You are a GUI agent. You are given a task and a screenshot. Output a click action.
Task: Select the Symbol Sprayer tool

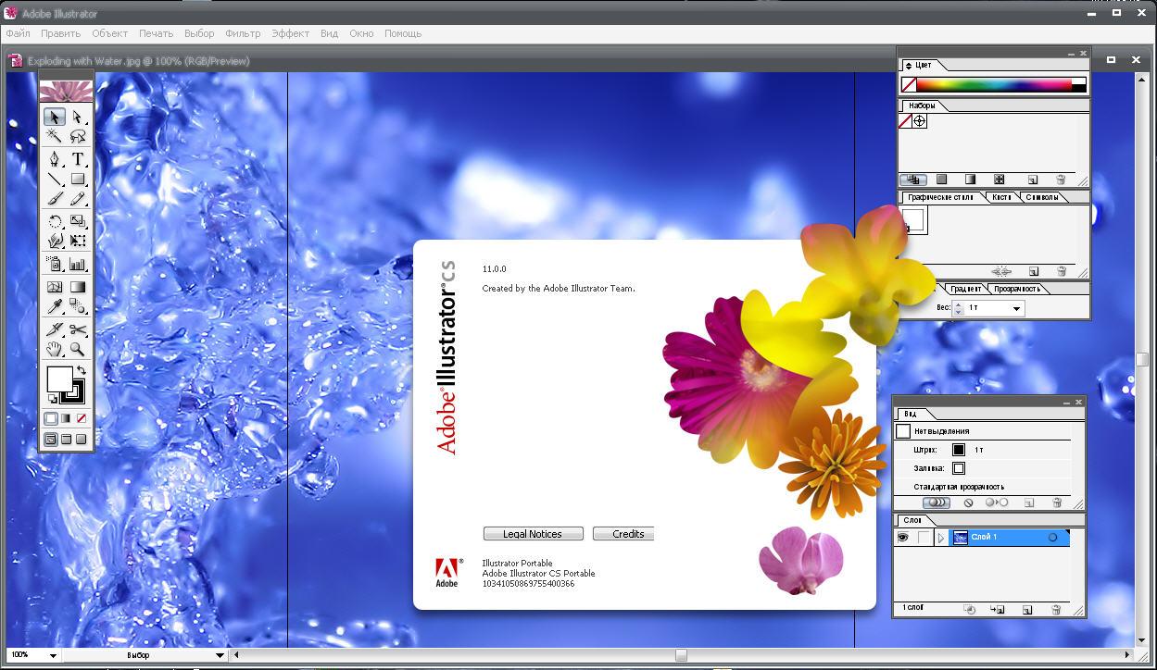pos(55,264)
